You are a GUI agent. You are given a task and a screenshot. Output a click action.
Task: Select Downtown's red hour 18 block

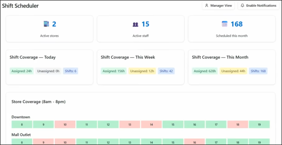(x=238, y=125)
